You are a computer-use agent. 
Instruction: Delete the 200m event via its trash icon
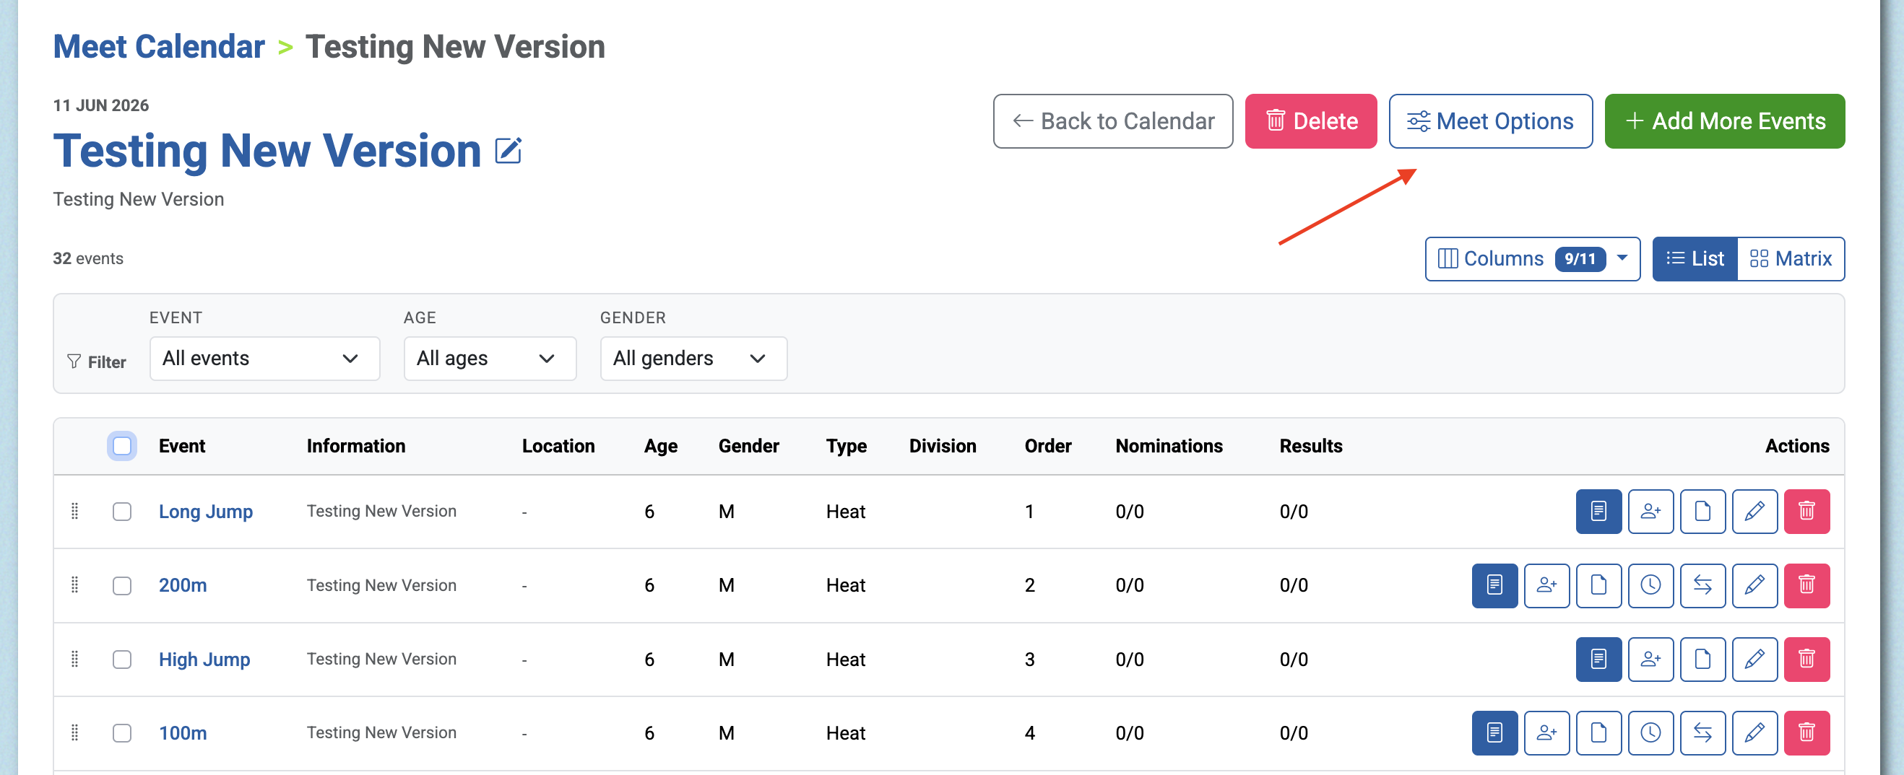1806,585
